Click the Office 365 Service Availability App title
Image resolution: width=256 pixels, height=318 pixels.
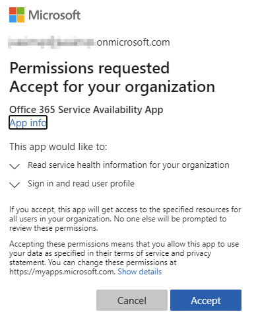86,110
